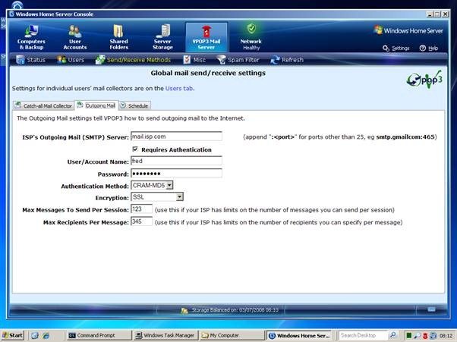Click Refresh in the sub toolbar
Image resolution: width=457 pixels, height=342 pixels.
pos(287,59)
